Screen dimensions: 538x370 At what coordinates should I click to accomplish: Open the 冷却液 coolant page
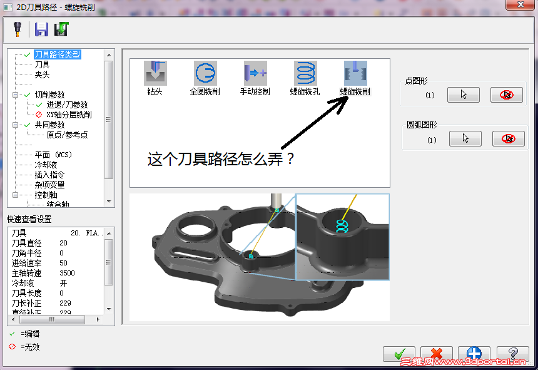point(46,165)
